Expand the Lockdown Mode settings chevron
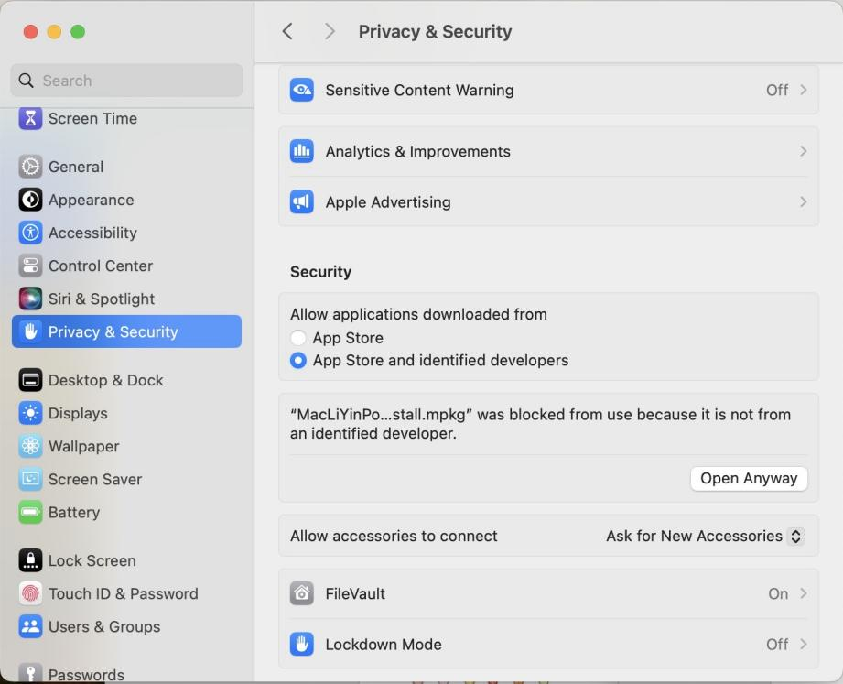Viewport: 843px width, 684px height. coord(803,644)
